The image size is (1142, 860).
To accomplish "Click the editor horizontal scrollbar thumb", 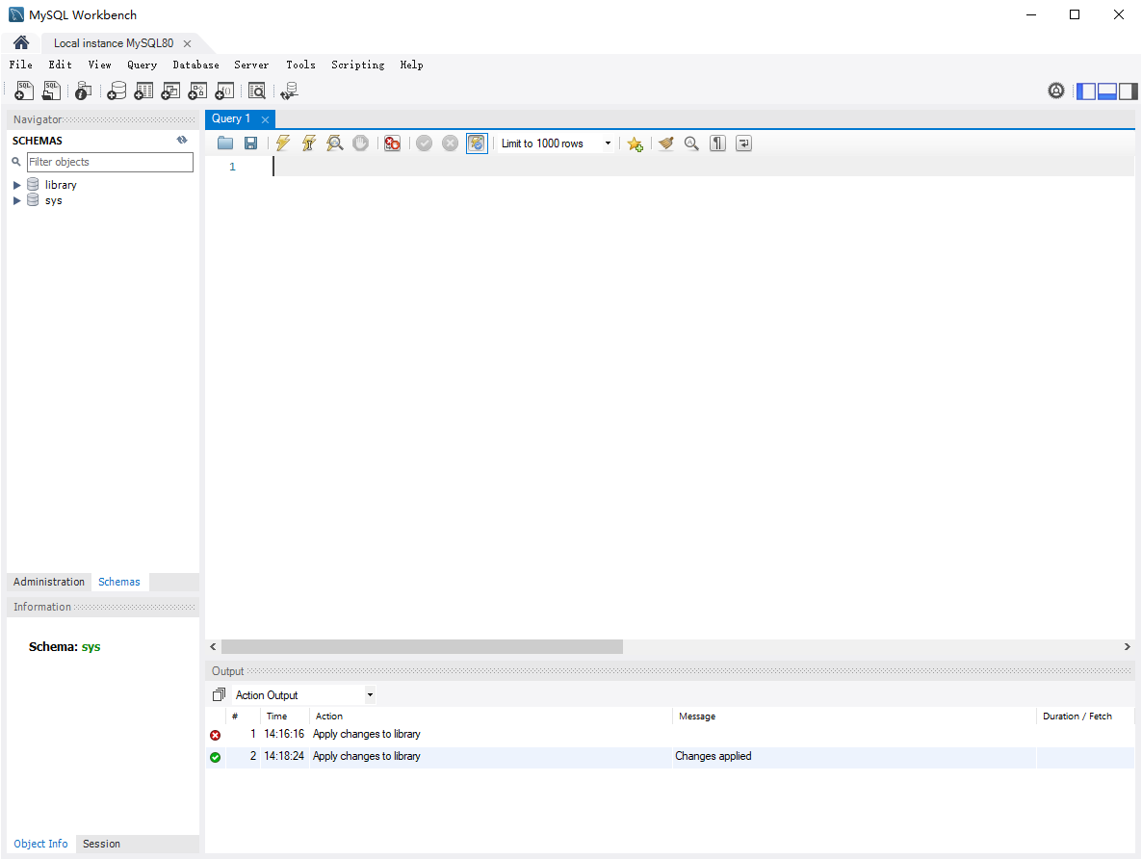I will point(422,646).
